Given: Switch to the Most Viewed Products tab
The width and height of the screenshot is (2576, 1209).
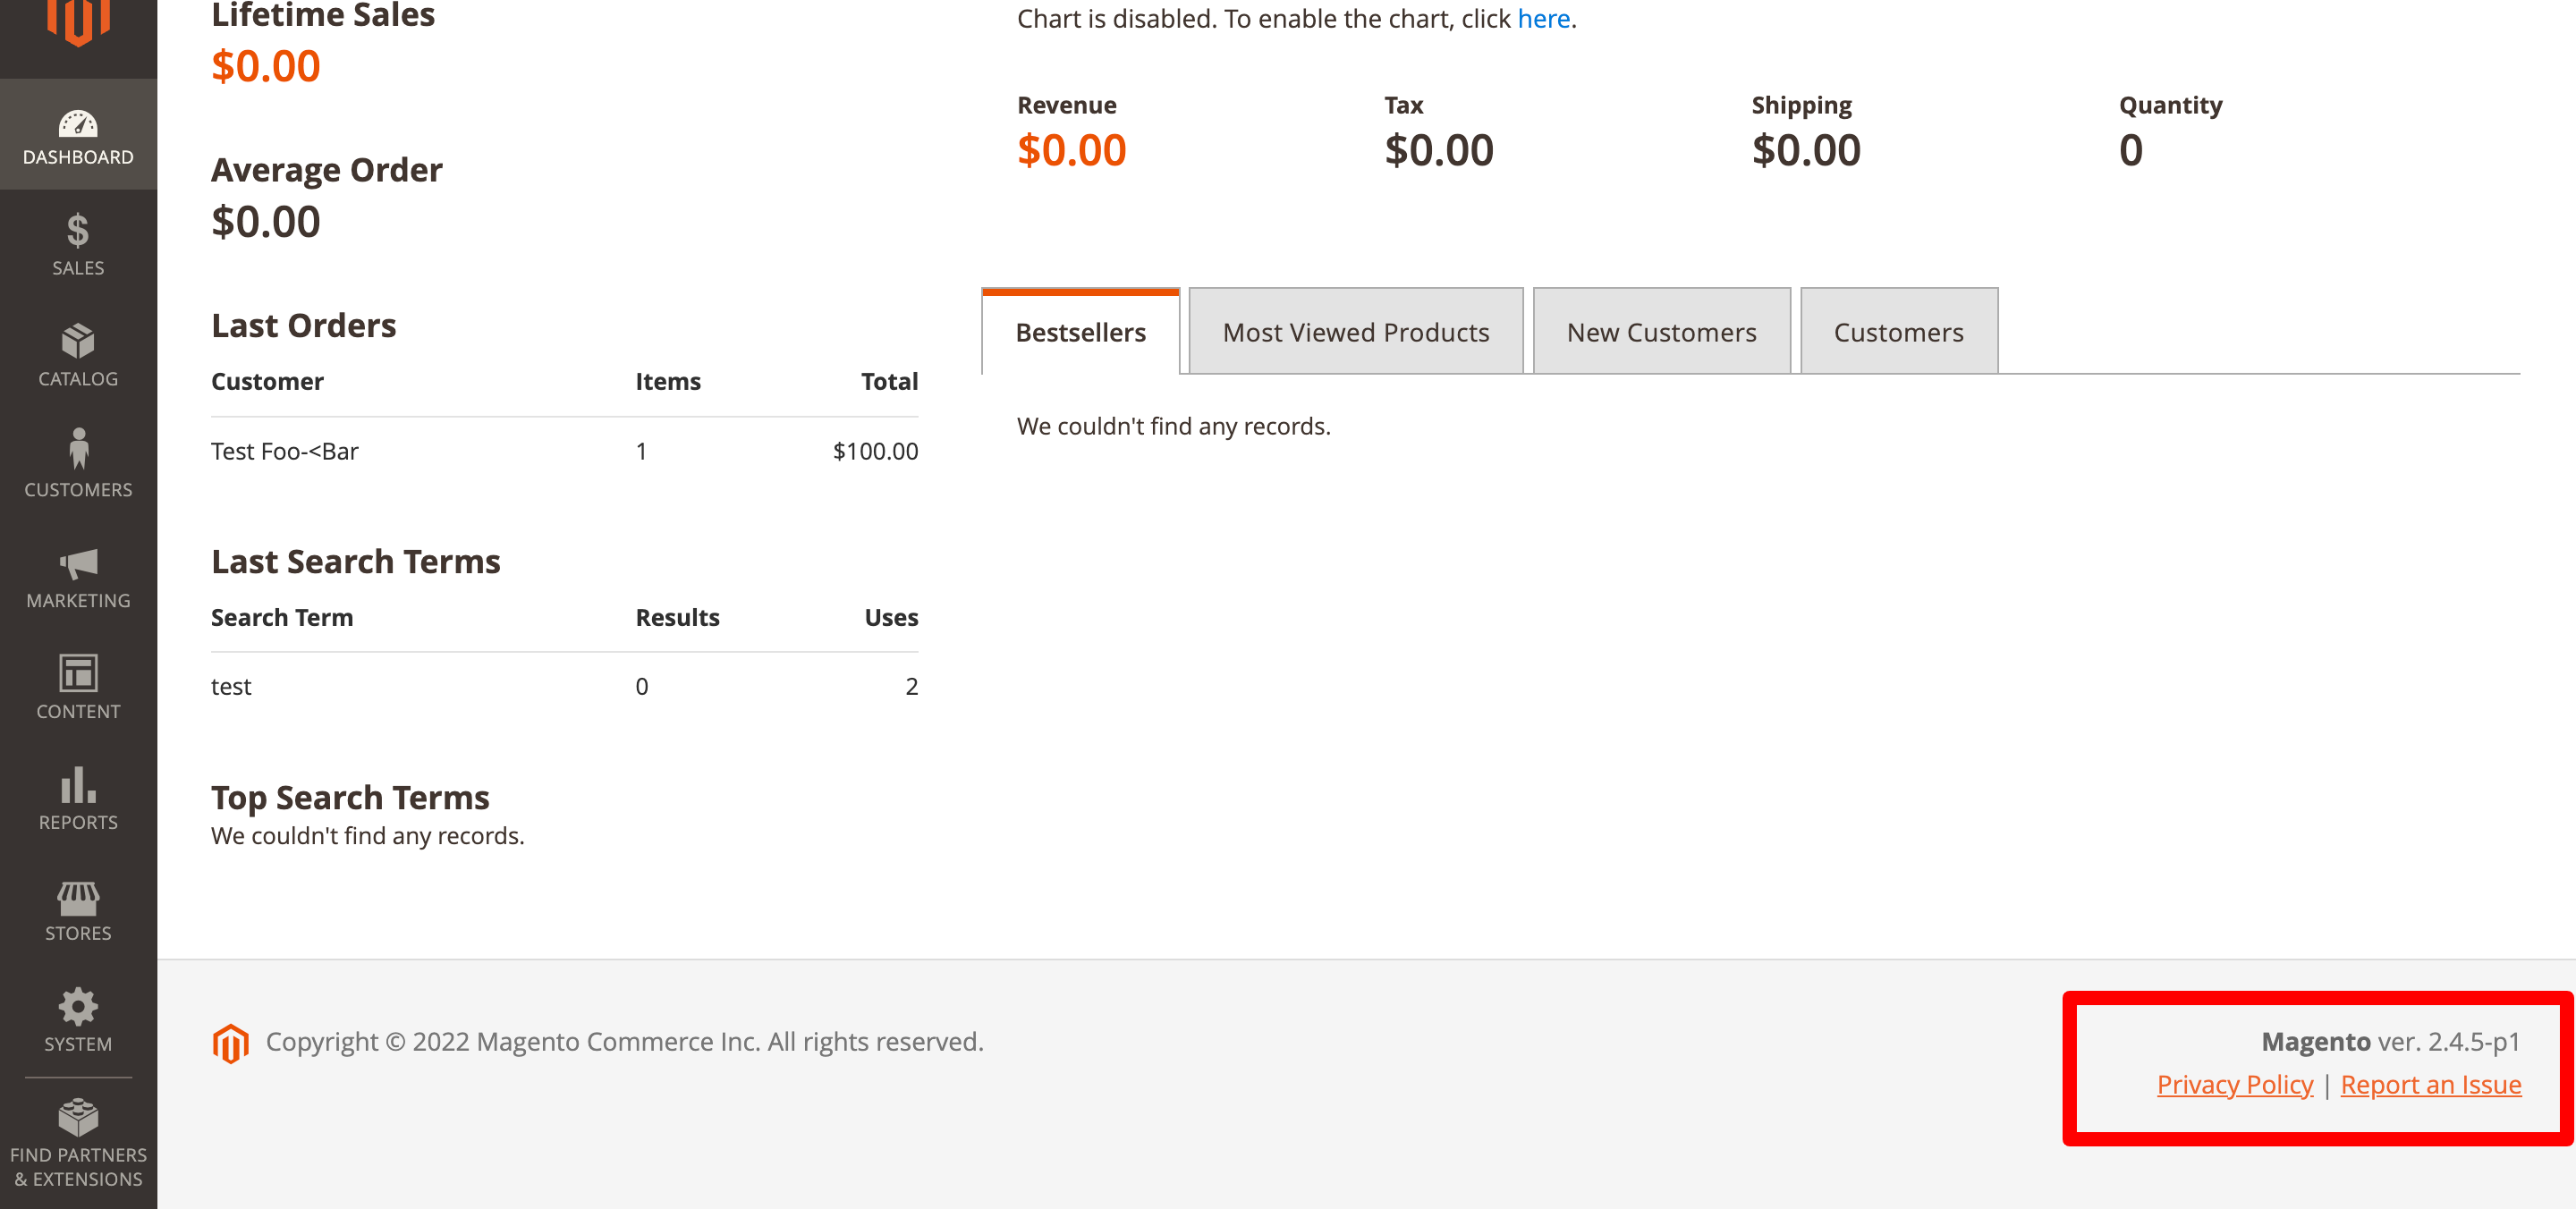Looking at the screenshot, I should pyautogui.click(x=1355, y=331).
